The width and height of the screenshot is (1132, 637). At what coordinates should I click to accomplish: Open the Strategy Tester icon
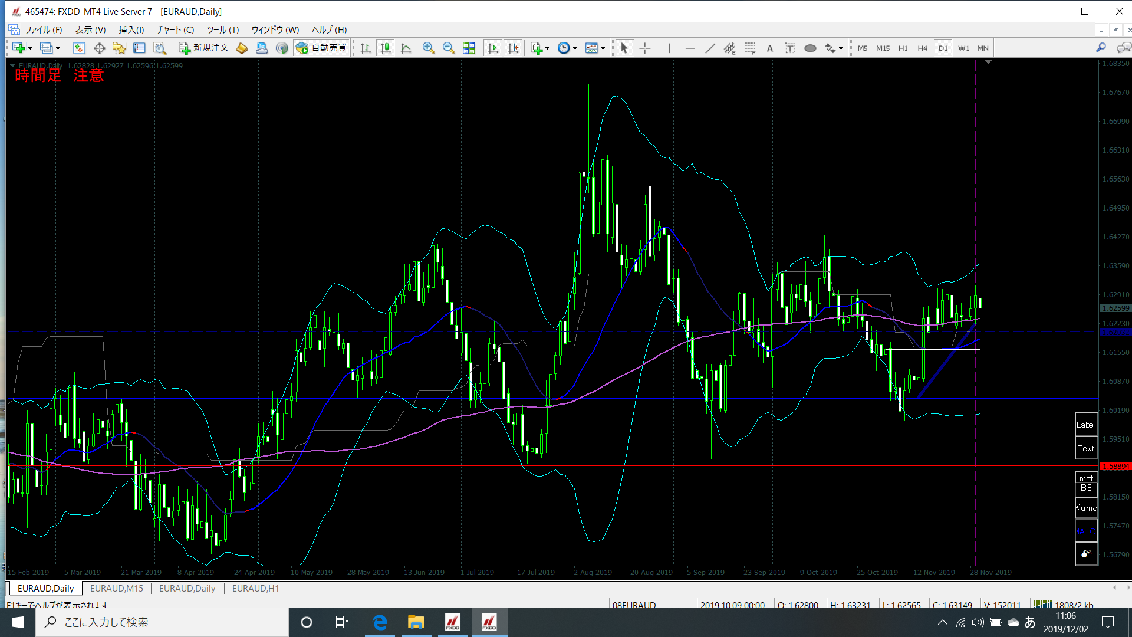coord(159,48)
